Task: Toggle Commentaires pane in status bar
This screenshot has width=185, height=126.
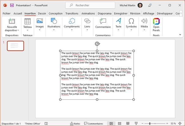Action: click(93, 124)
